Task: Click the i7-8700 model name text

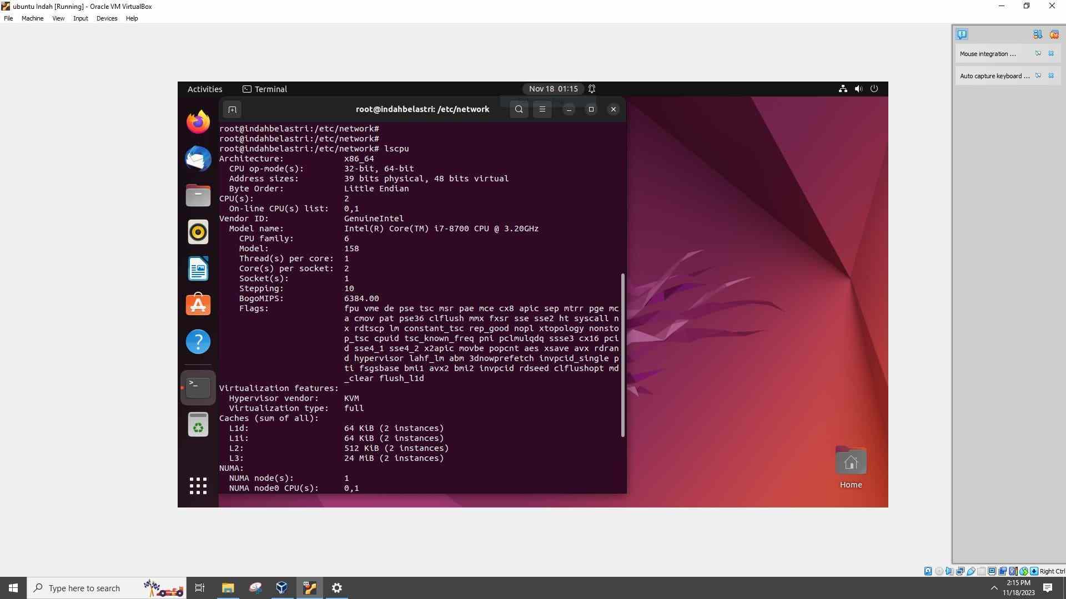Action: 441,229
